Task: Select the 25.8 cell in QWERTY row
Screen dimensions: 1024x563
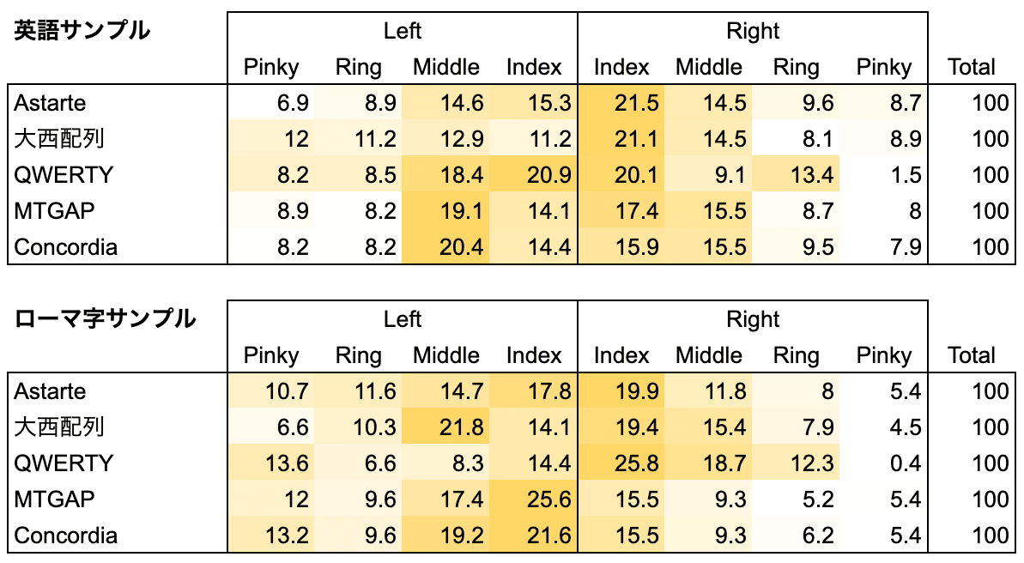Action: tap(621, 463)
